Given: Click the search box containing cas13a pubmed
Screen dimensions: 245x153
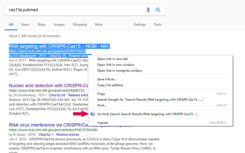Looking at the screenshot, I should 73,10.
